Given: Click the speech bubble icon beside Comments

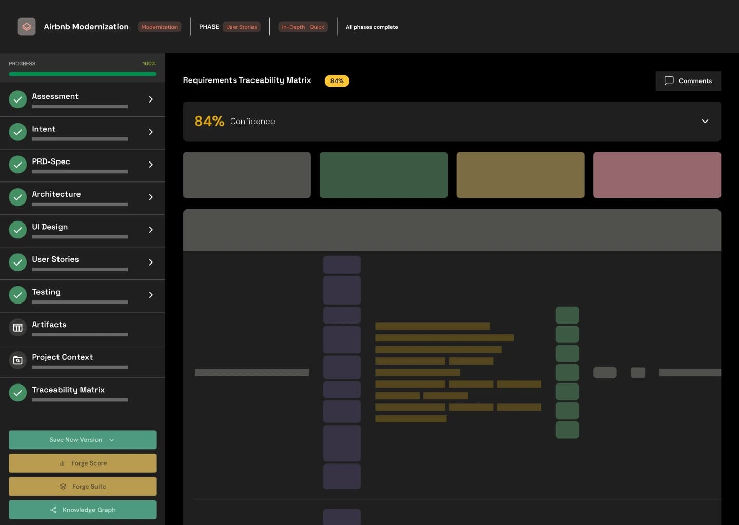Looking at the screenshot, I should [669, 81].
